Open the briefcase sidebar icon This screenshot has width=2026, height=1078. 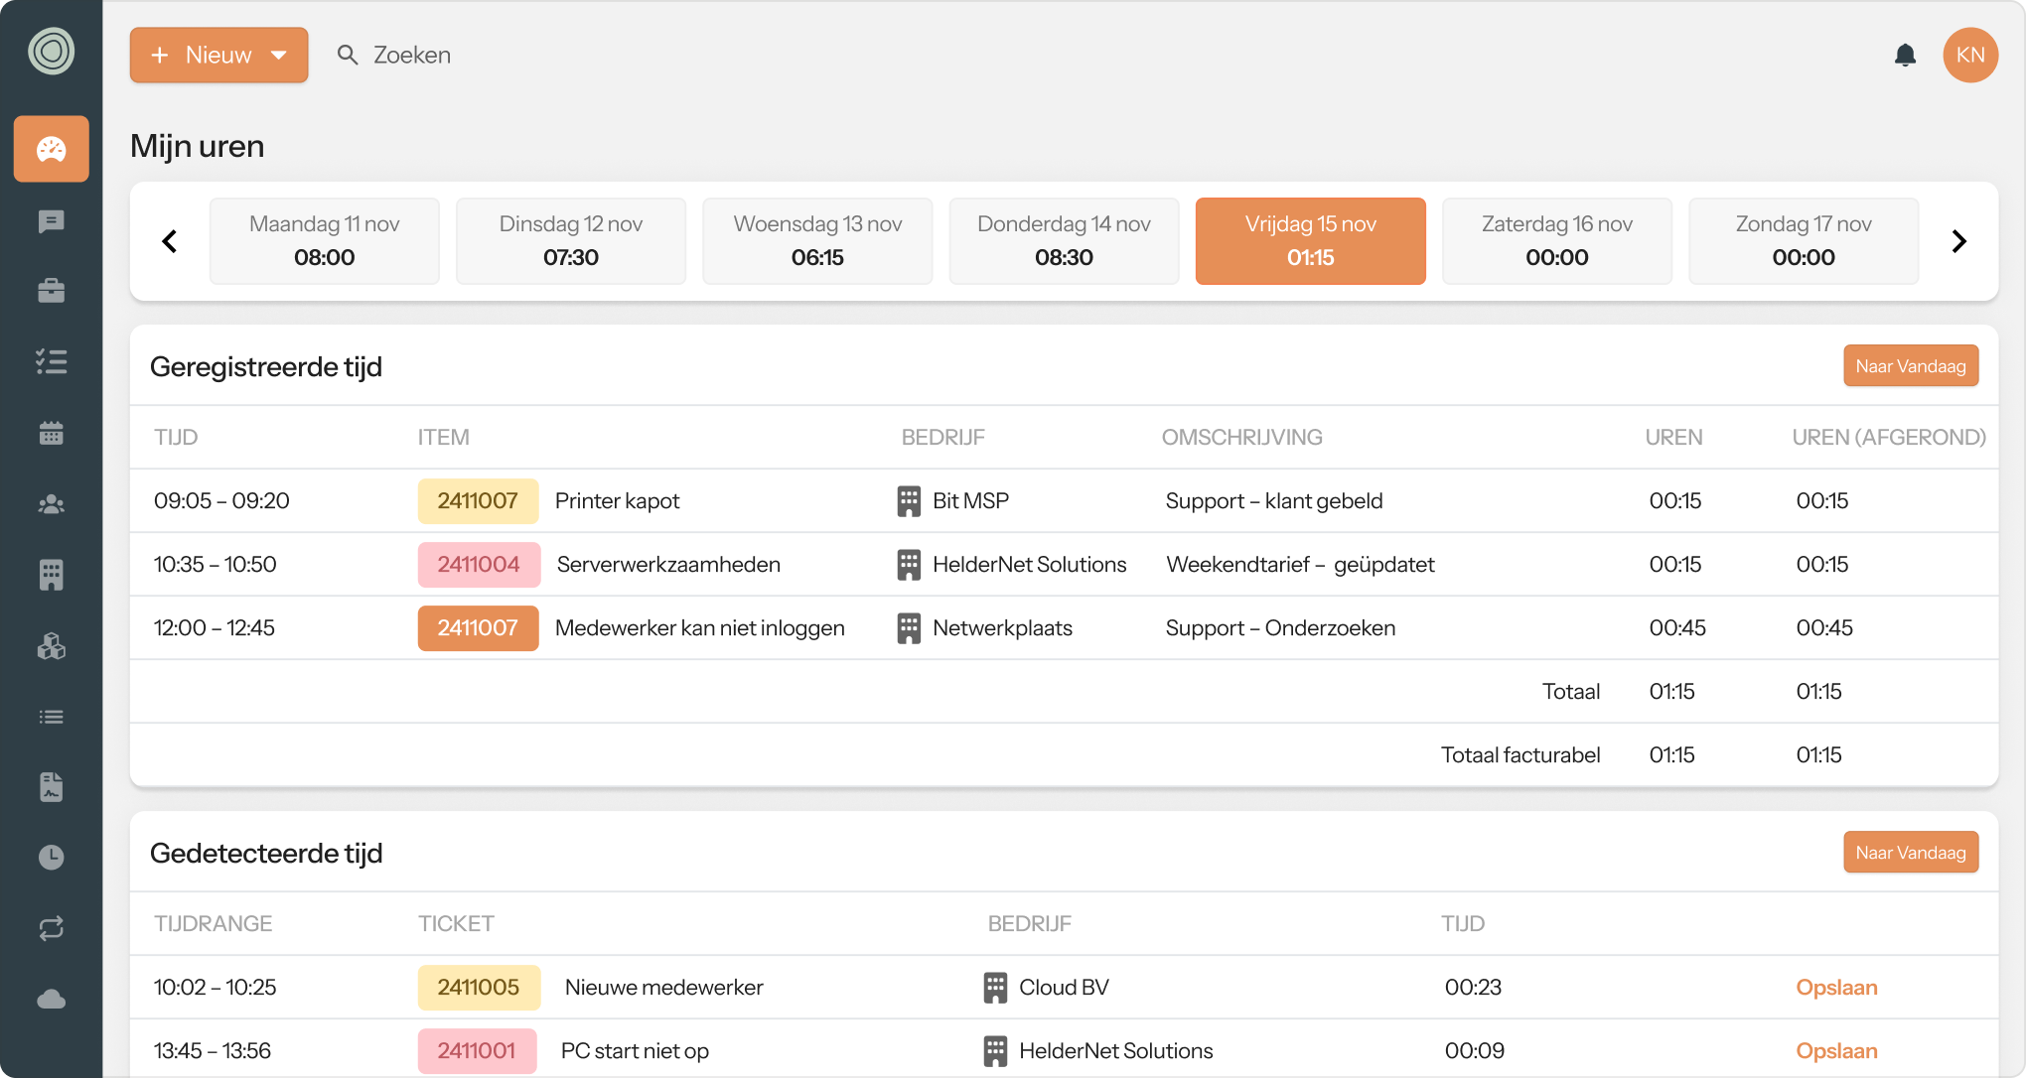[51, 291]
